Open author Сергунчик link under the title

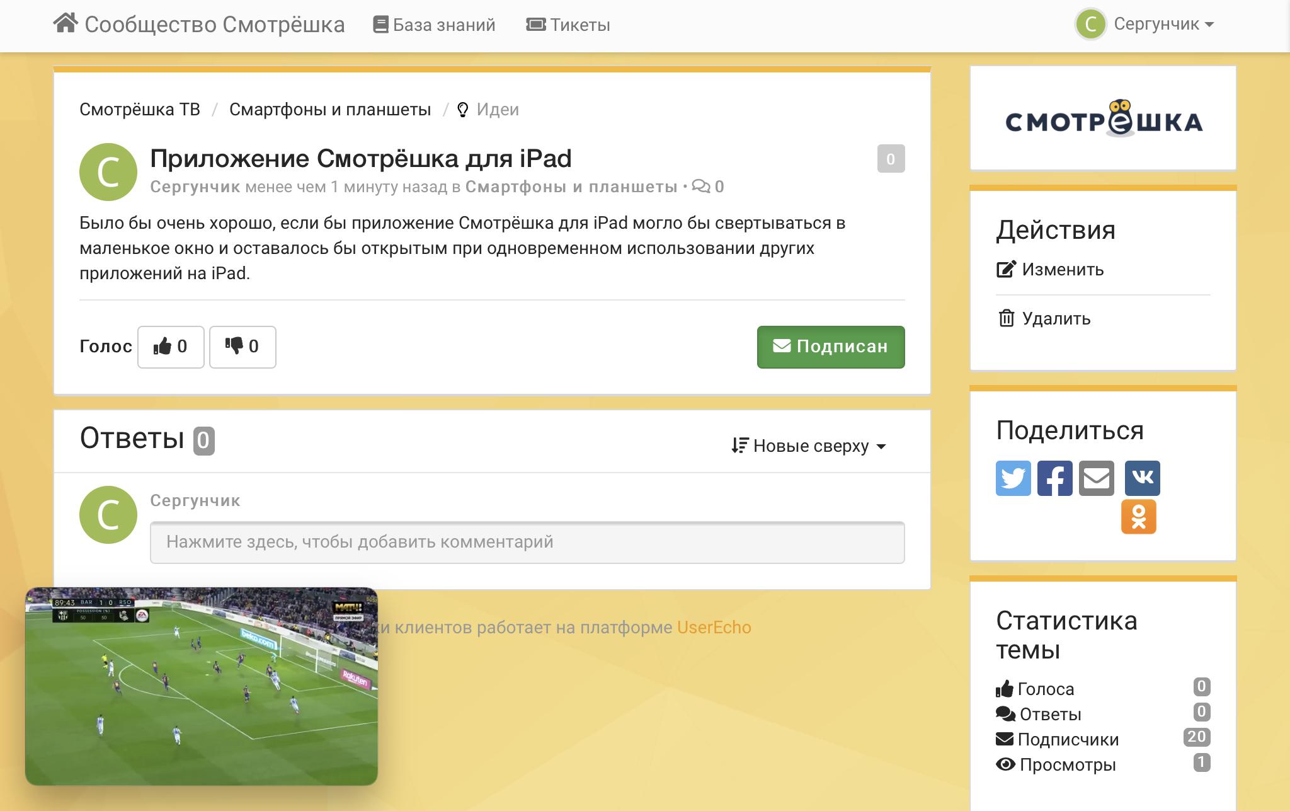195,187
